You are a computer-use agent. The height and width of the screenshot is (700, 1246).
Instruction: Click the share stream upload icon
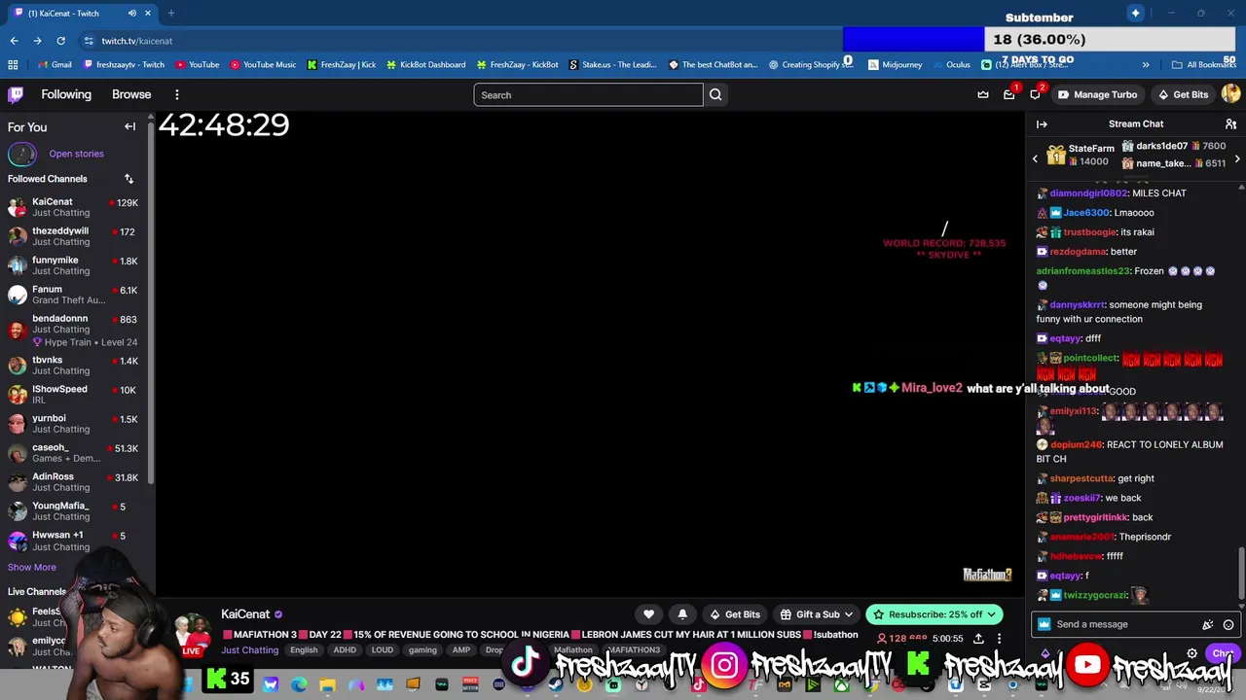click(978, 639)
